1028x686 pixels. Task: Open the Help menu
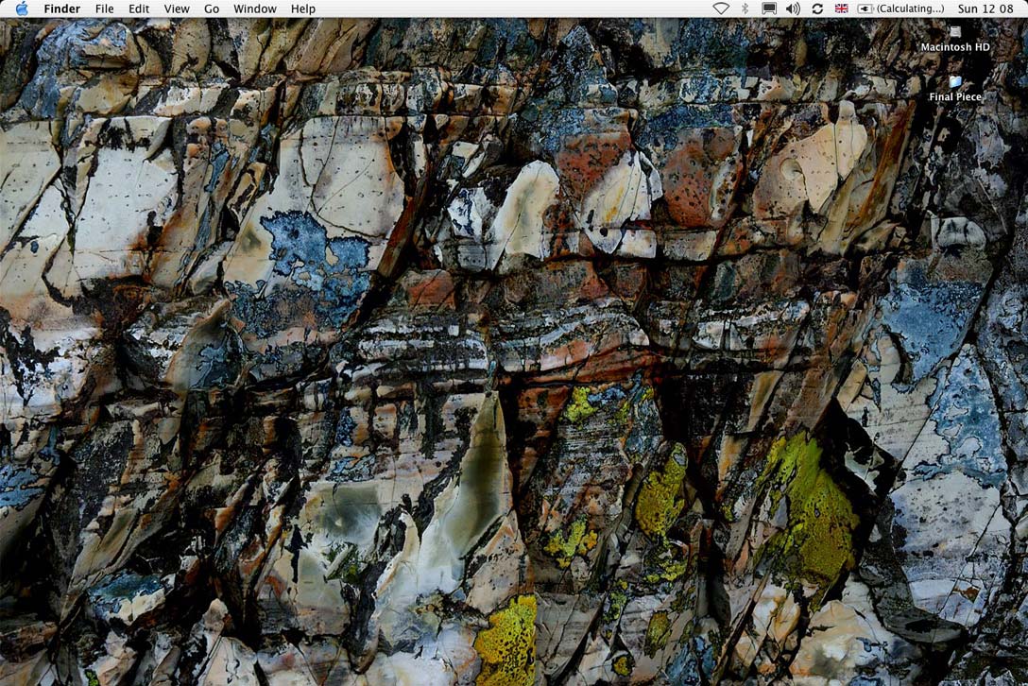pyautogui.click(x=303, y=9)
